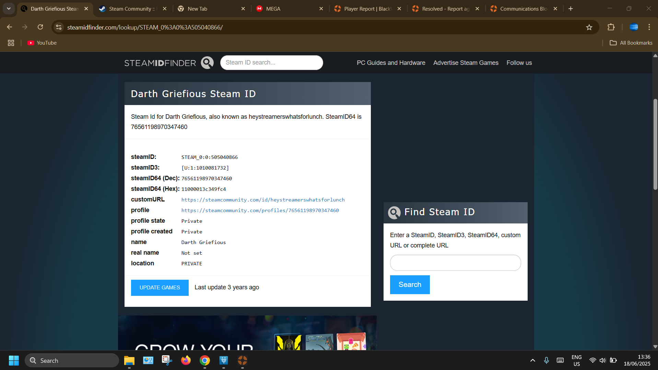This screenshot has height=370, width=658.
Task: Open a new browser tab
Action: tap(571, 9)
